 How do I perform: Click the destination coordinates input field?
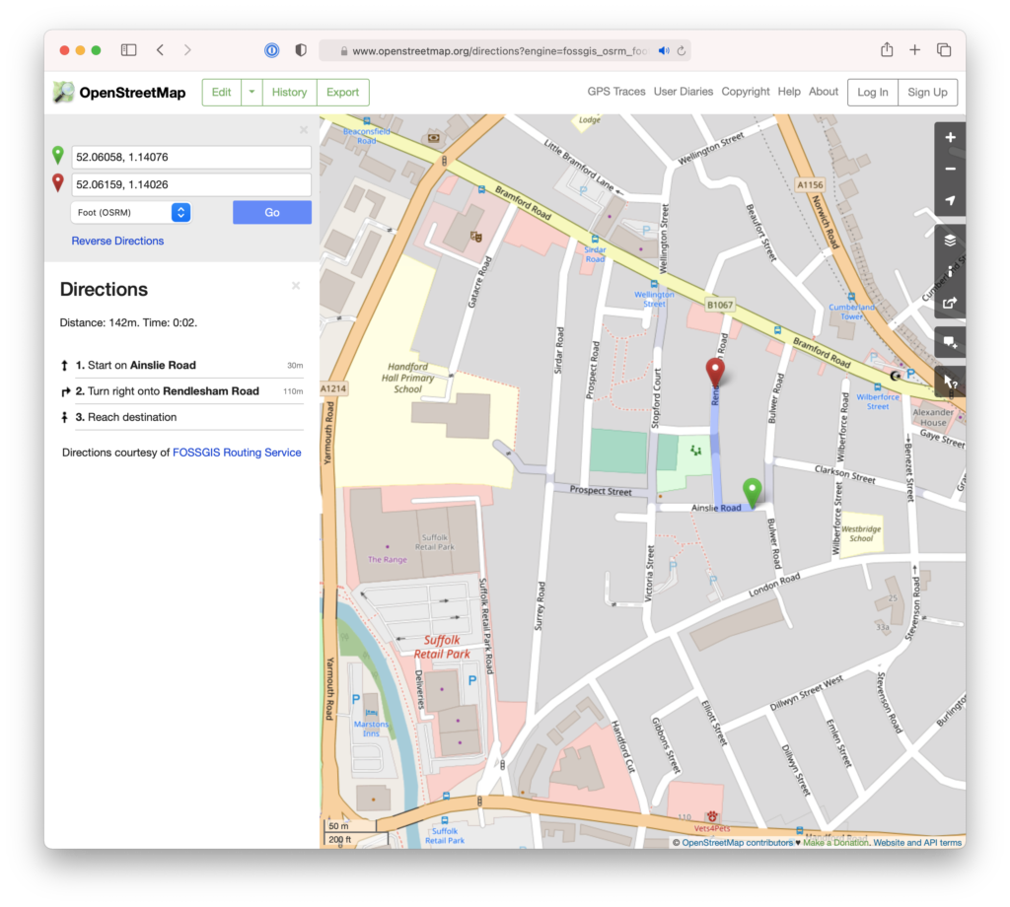(191, 184)
